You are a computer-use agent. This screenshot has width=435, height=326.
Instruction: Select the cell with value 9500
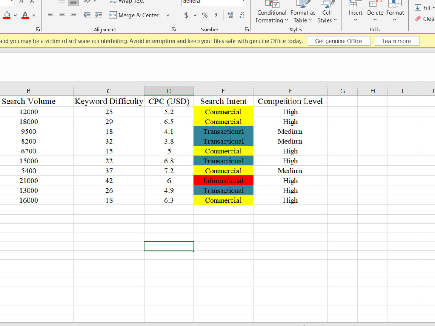(37, 132)
